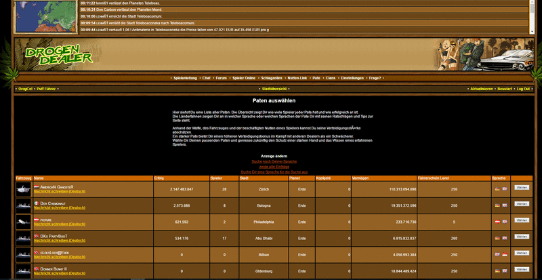Open the Spielanleitung menu item
Viewport: 542px width, 280px height.
coord(185,78)
